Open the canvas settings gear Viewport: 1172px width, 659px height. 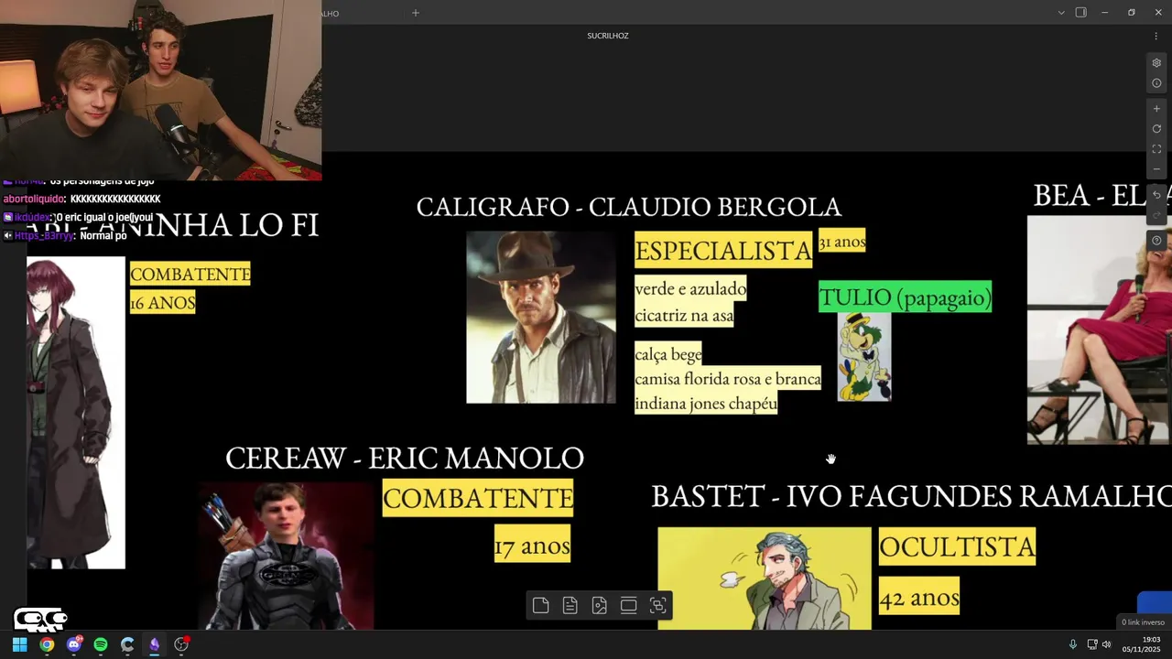tap(1156, 63)
